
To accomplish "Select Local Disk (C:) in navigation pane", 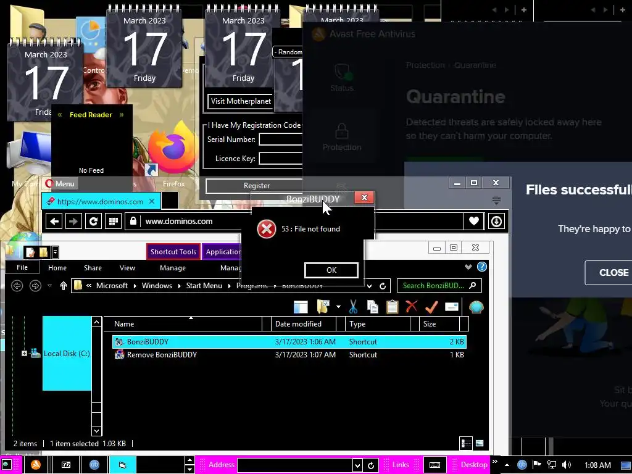I will coord(67,354).
